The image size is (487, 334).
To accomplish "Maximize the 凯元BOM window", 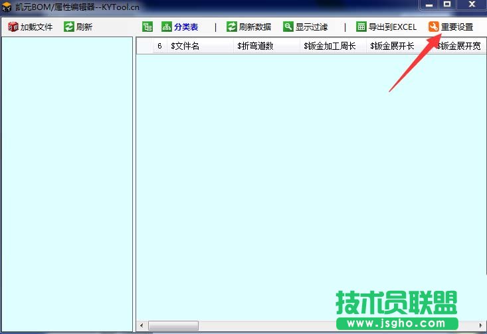I will point(447,5).
